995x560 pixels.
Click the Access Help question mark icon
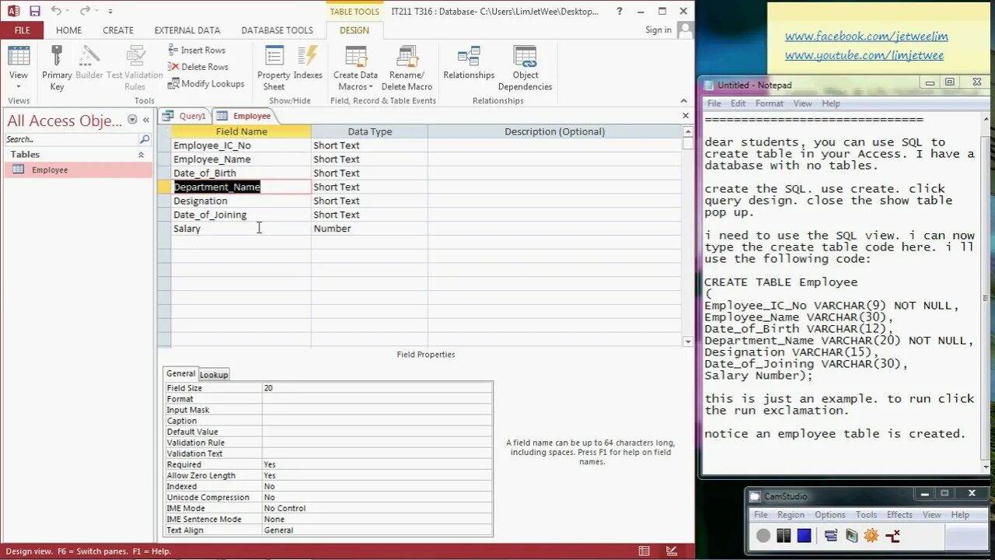[620, 11]
